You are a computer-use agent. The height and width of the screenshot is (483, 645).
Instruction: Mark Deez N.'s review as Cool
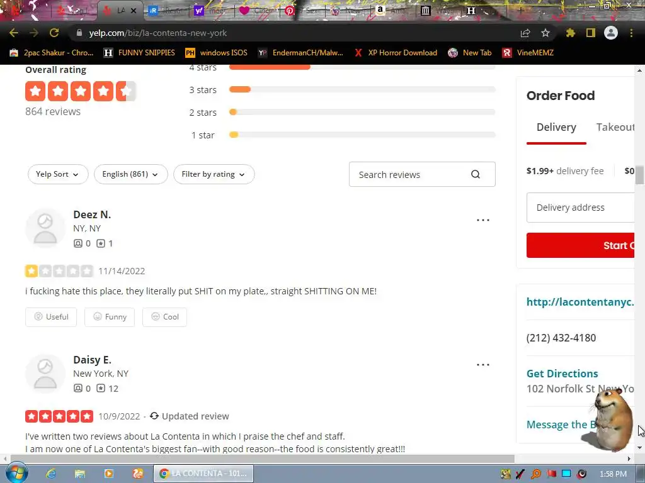[x=164, y=317]
